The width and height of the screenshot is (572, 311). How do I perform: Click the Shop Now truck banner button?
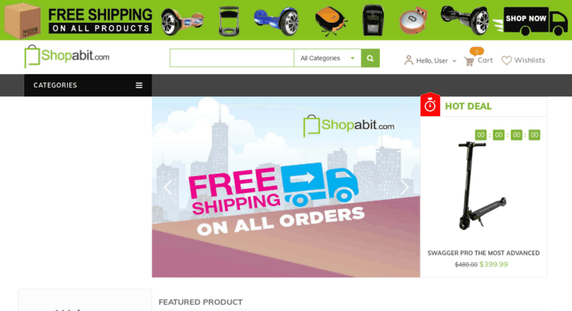pos(531,21)
